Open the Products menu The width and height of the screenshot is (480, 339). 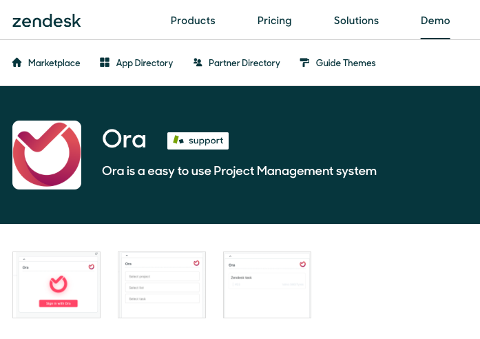(x=193, y=21)
